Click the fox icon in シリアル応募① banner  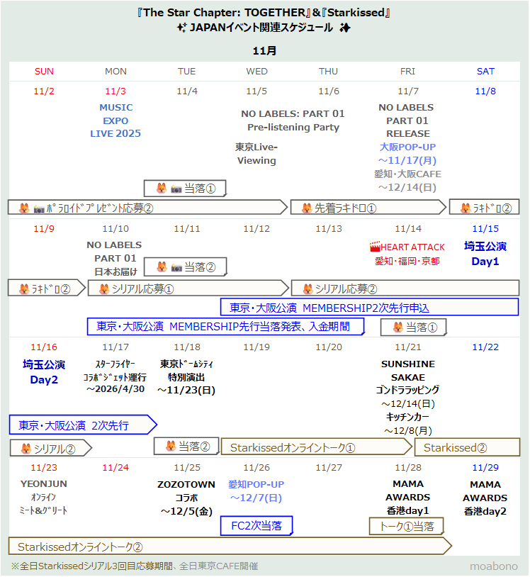click(x=103, y=288)
